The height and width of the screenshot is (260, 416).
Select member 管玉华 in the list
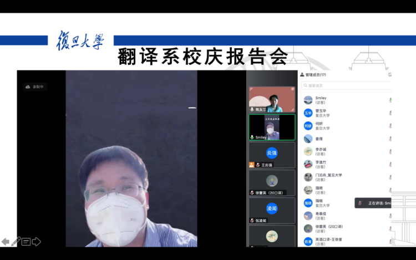pos(323,113)
